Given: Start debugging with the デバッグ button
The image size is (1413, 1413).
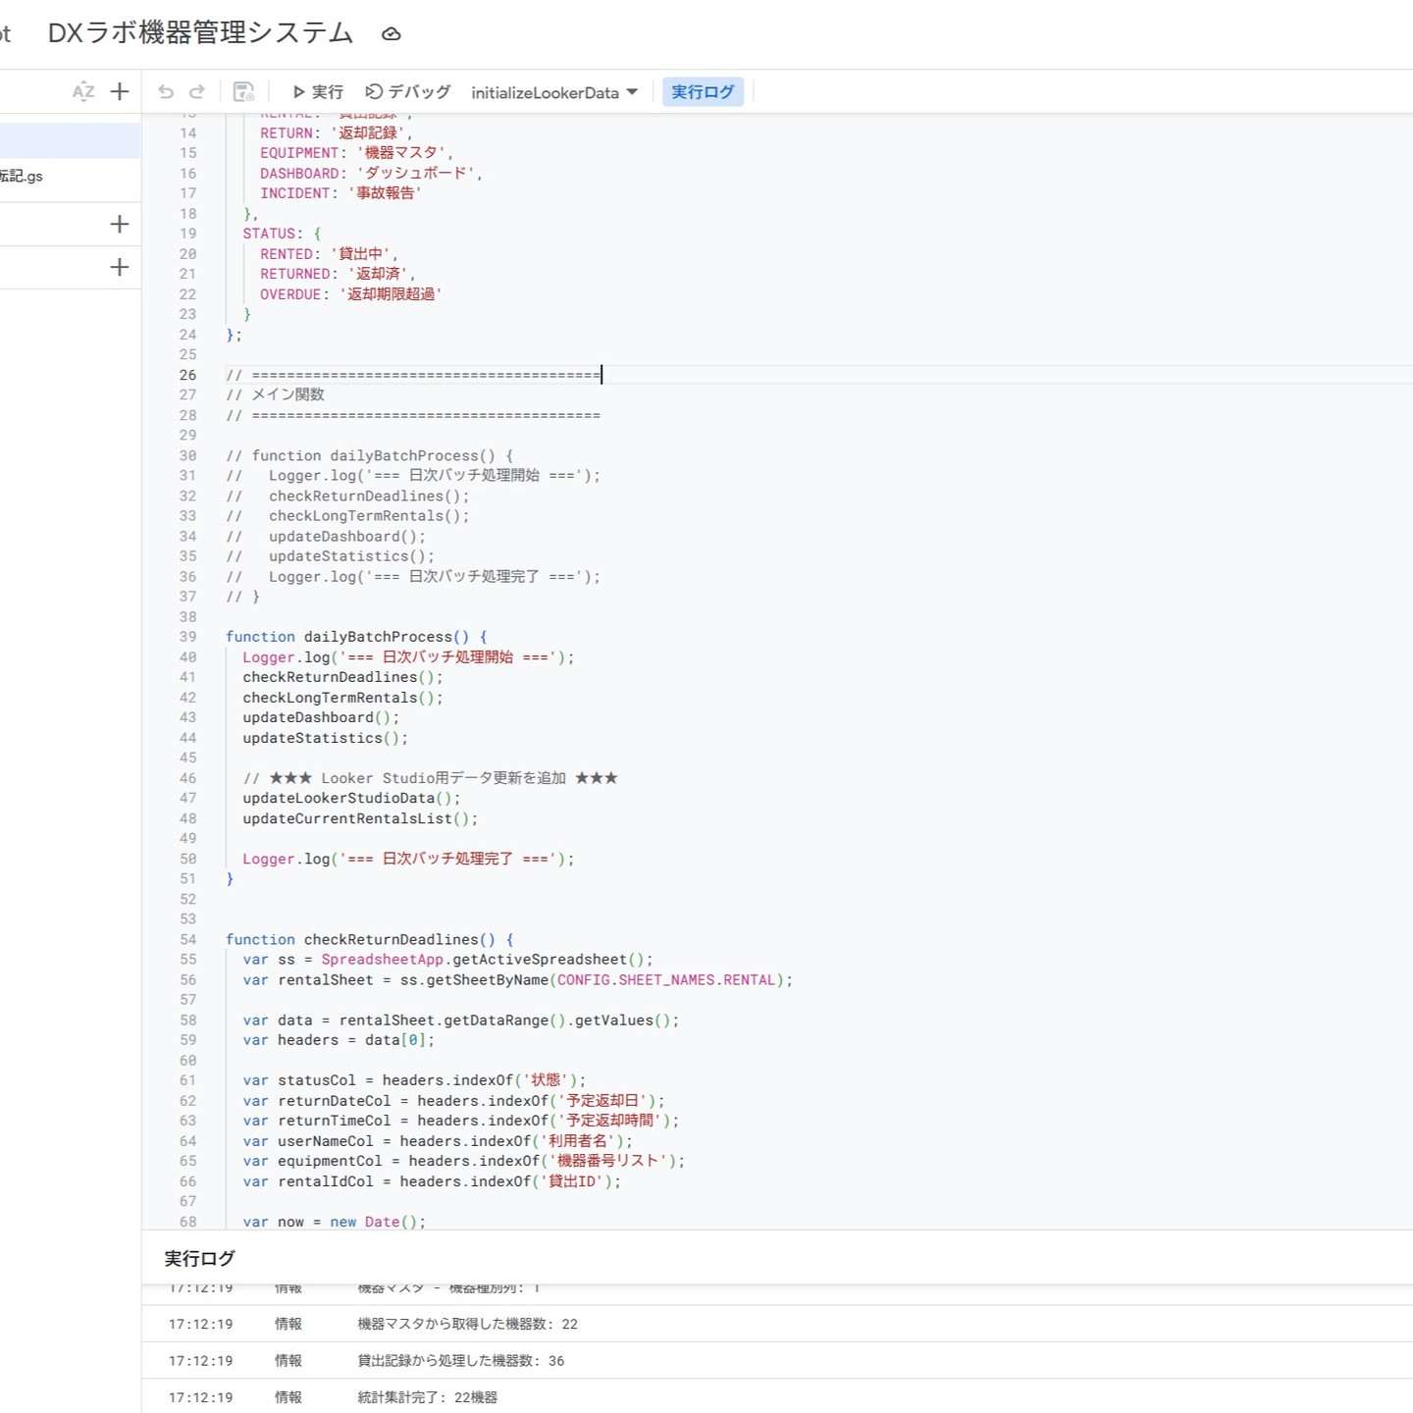Looking at the screenshot, I should [405, 91].
